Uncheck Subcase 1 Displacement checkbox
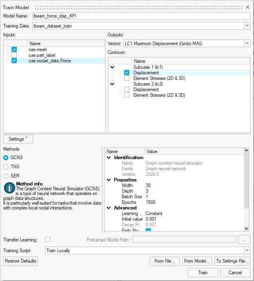254x281 pixels. (x=127, y=73)
